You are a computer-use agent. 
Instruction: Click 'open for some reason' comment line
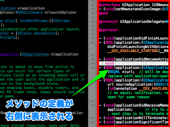129,97
